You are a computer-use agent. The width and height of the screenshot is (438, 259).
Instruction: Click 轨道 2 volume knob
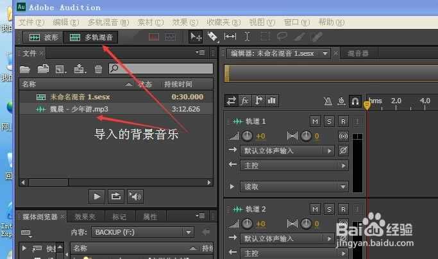[x=247, y=224]
